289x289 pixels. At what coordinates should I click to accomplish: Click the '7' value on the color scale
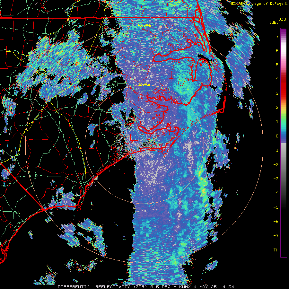(277, 36)
